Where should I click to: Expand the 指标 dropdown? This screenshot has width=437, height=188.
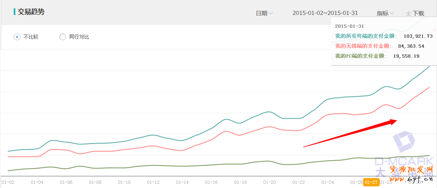point(385,13)
